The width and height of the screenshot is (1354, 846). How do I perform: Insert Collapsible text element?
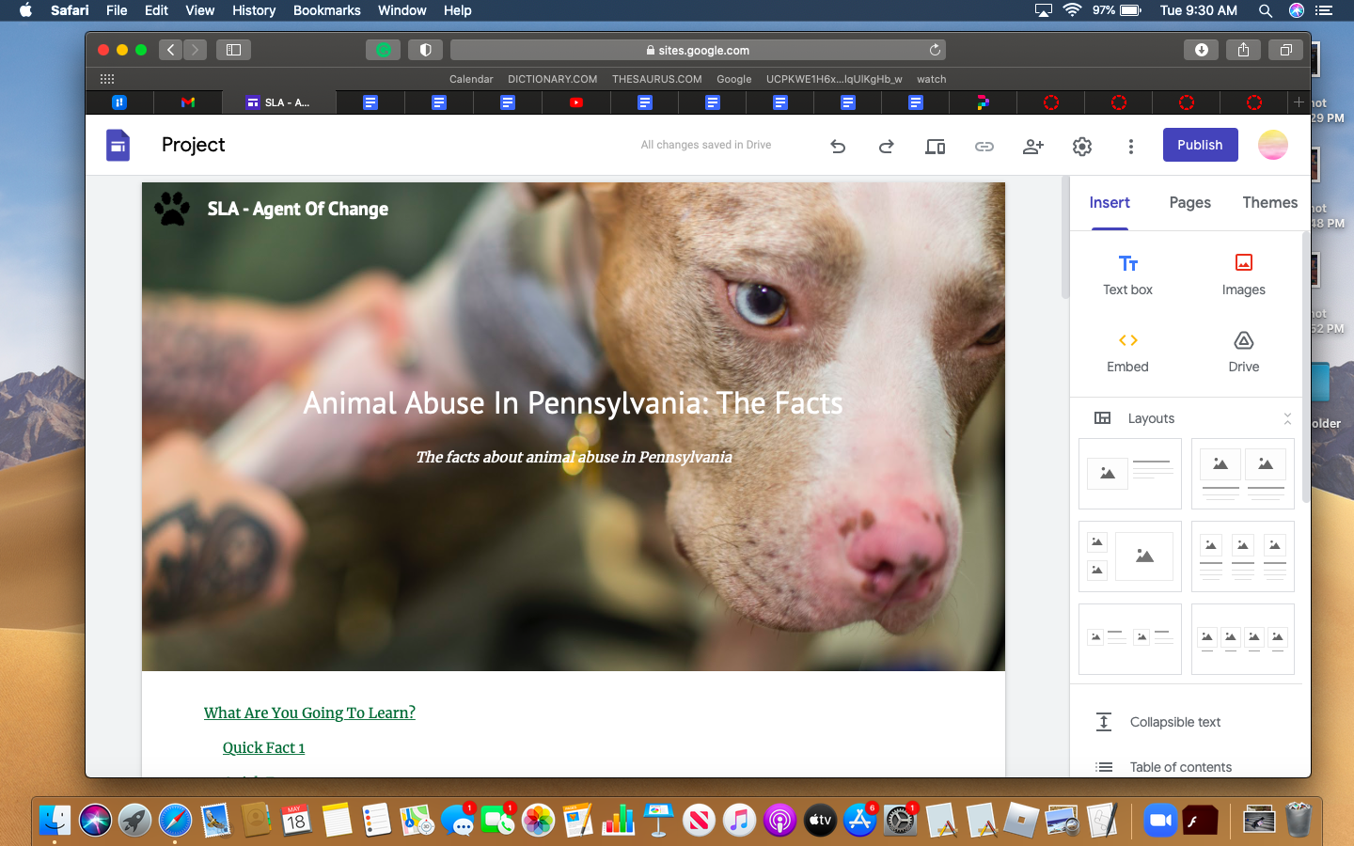[1174, 722]
